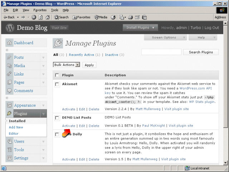Click the History toolbar icon

(113, 17)
